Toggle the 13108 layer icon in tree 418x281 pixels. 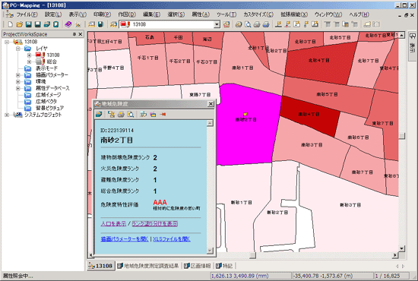40,55
